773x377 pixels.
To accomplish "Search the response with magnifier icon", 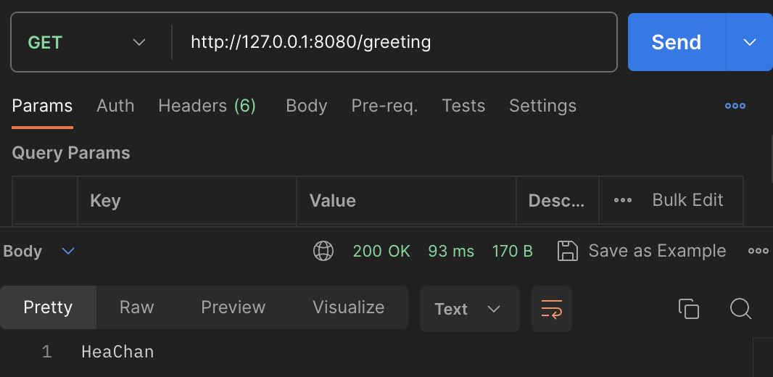I will (x=740, y=308).
